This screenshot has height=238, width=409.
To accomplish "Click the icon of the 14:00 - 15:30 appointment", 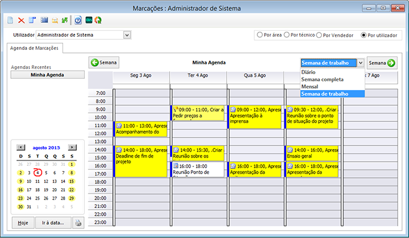I will click(176, 150).
